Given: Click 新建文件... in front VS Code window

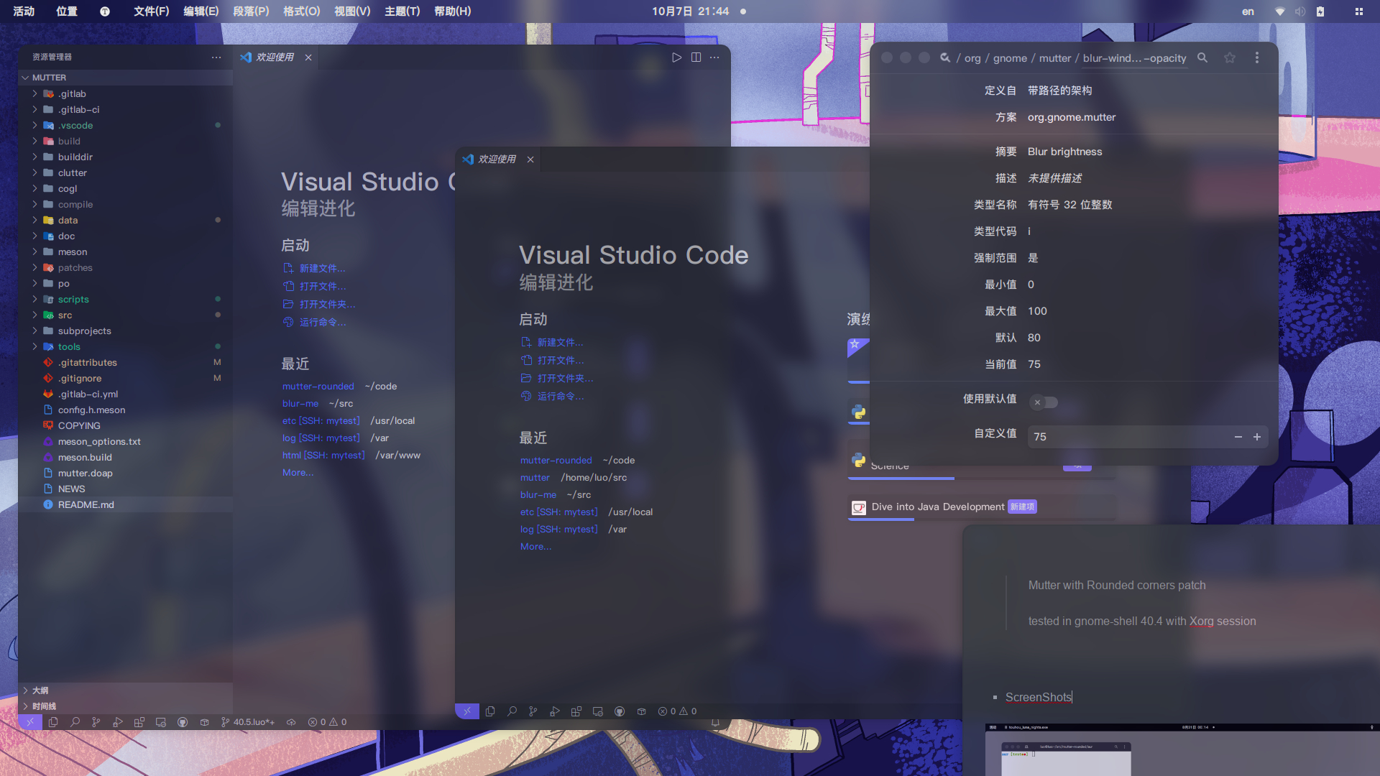Looking at the screenshot, I should point(552,342).
